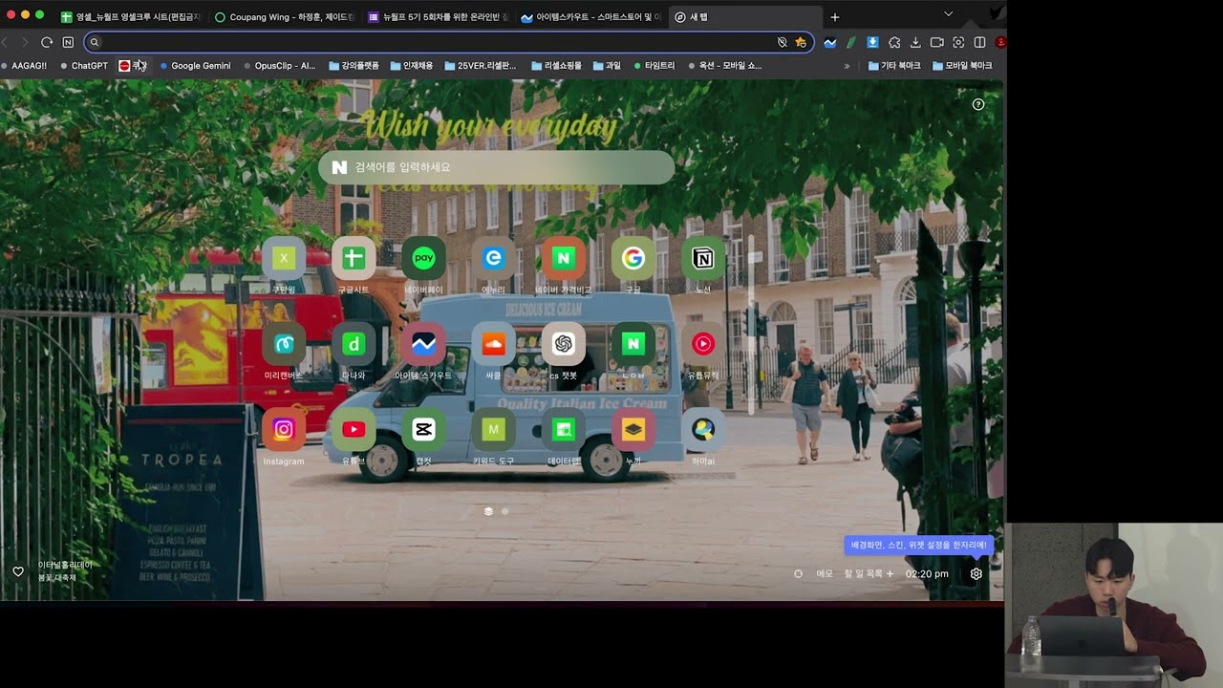Open the 아이템 스카우트 shortcut tile
This screenshot has width=1223, height=688.
point(423,344)
